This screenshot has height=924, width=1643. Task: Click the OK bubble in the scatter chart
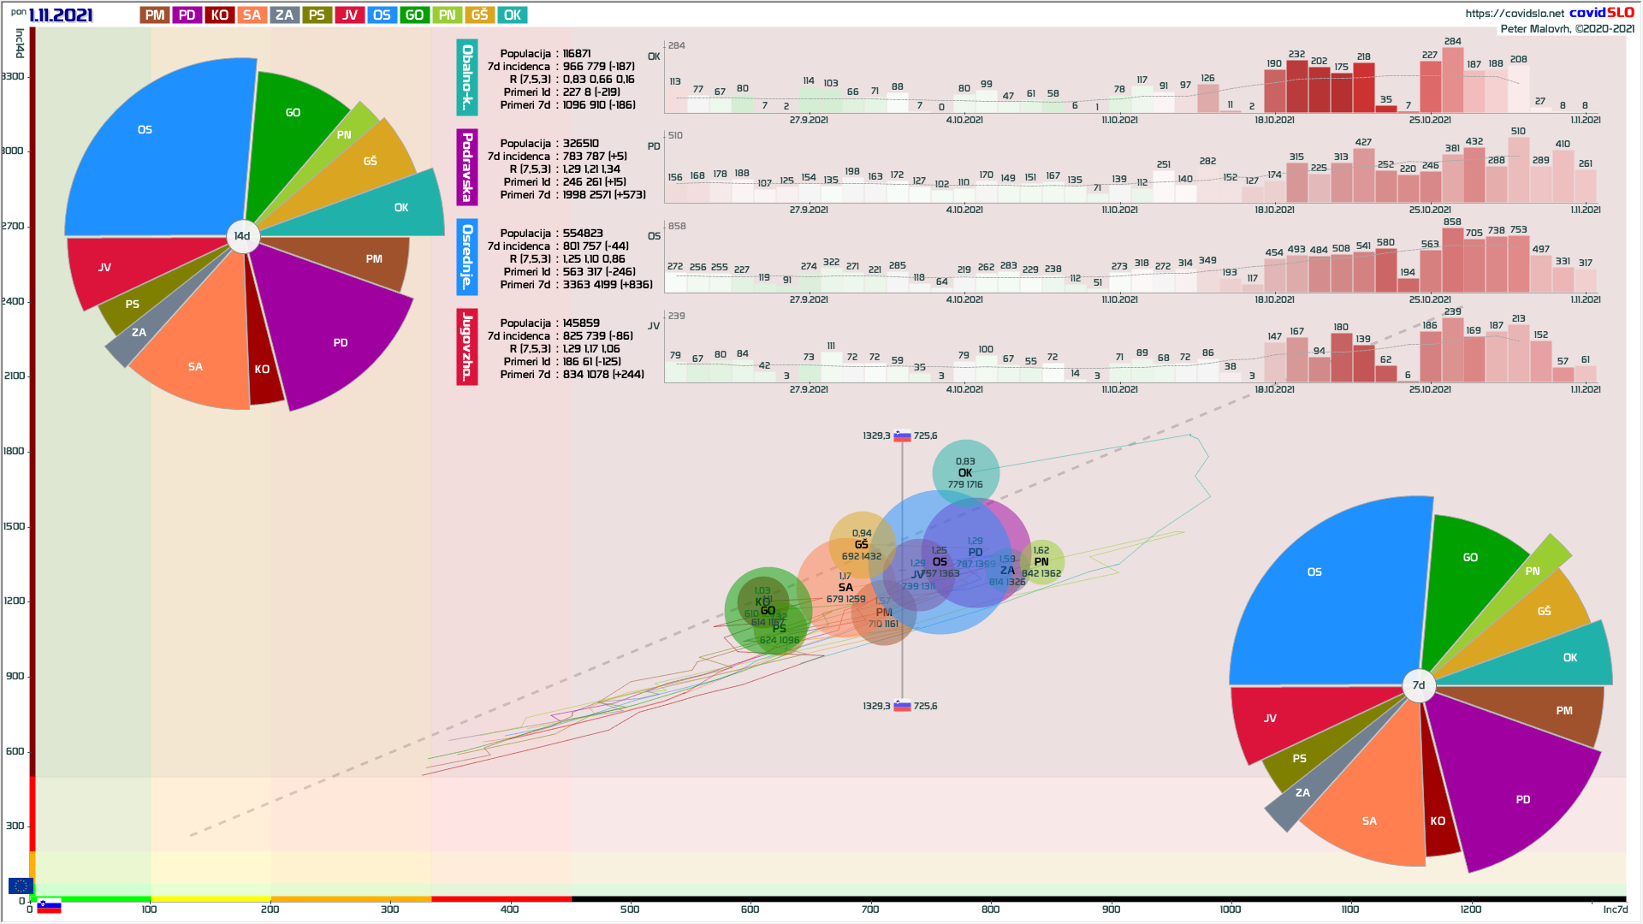(x=965, y=472)
